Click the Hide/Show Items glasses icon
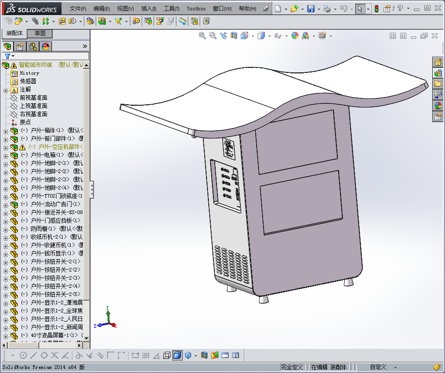The image size is (445, 373). pos(278,36)
